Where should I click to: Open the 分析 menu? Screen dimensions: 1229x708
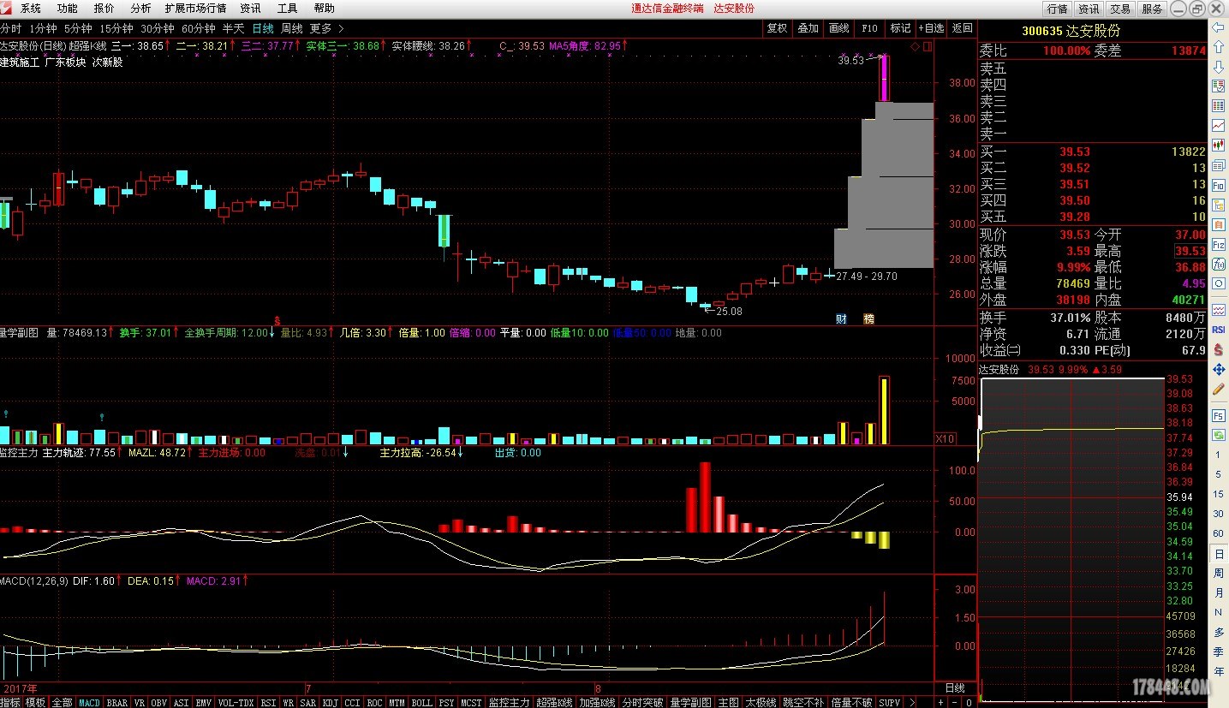pyautogui.click(x=140, y=9)
